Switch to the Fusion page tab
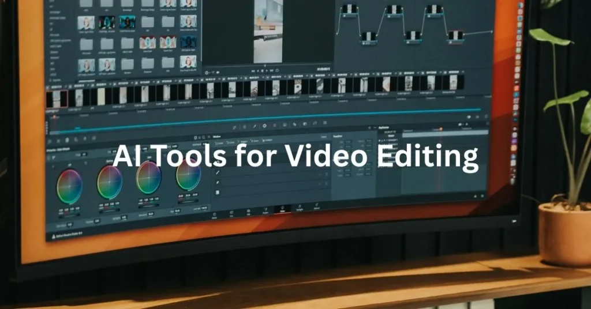 click(265, 211)
